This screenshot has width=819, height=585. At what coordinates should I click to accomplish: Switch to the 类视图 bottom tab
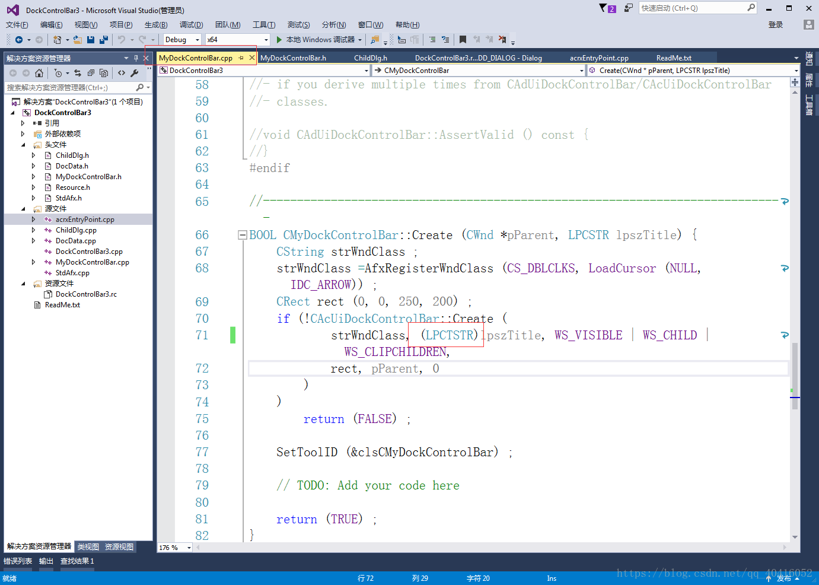pyautogui.click(x=88, y=547)
